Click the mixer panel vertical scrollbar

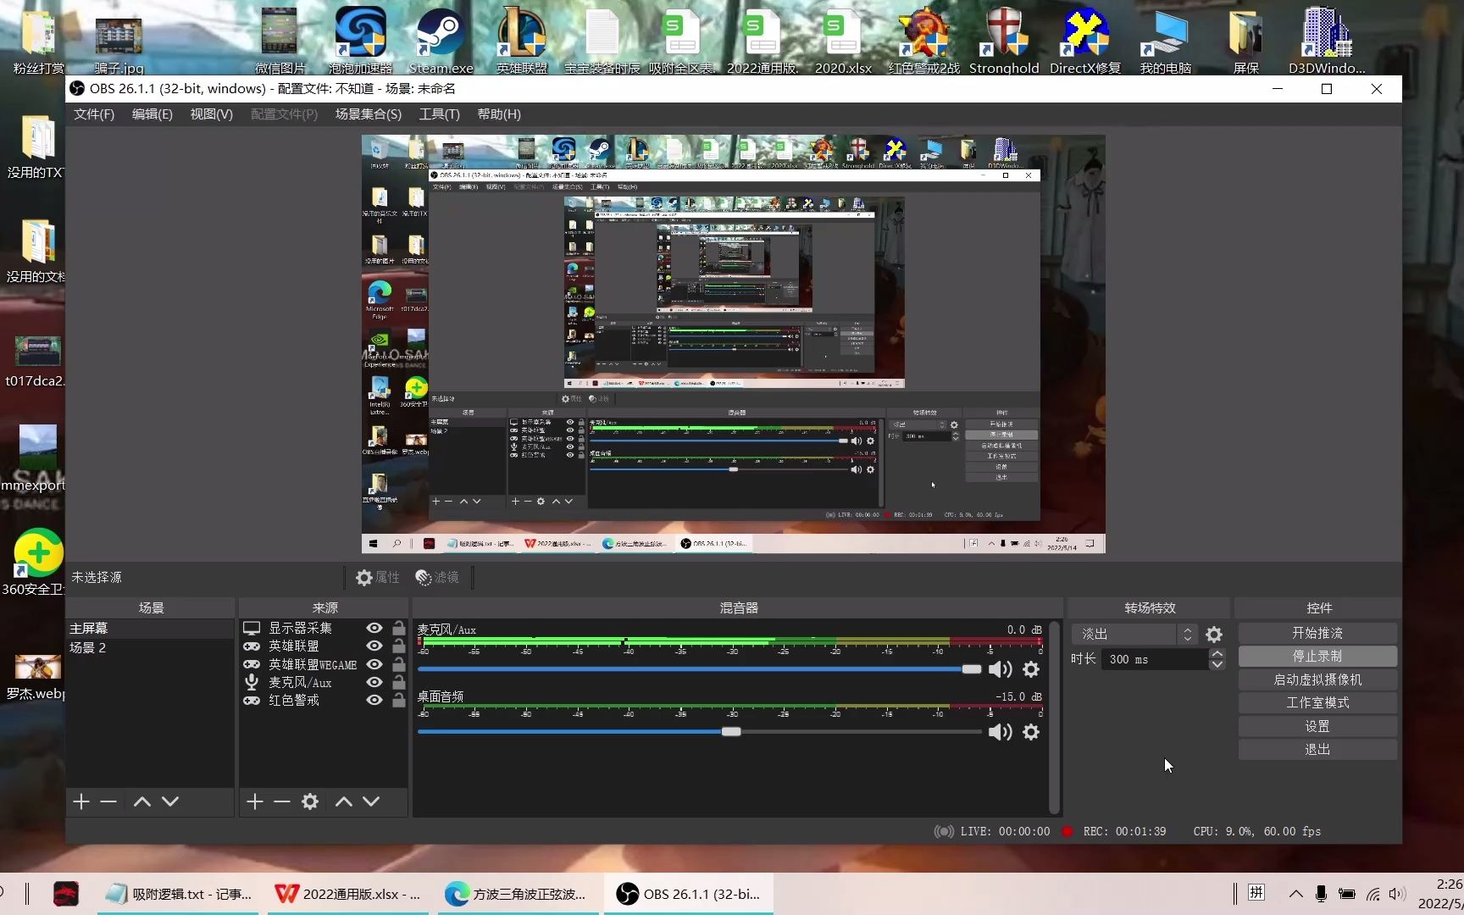[1054, 718]
